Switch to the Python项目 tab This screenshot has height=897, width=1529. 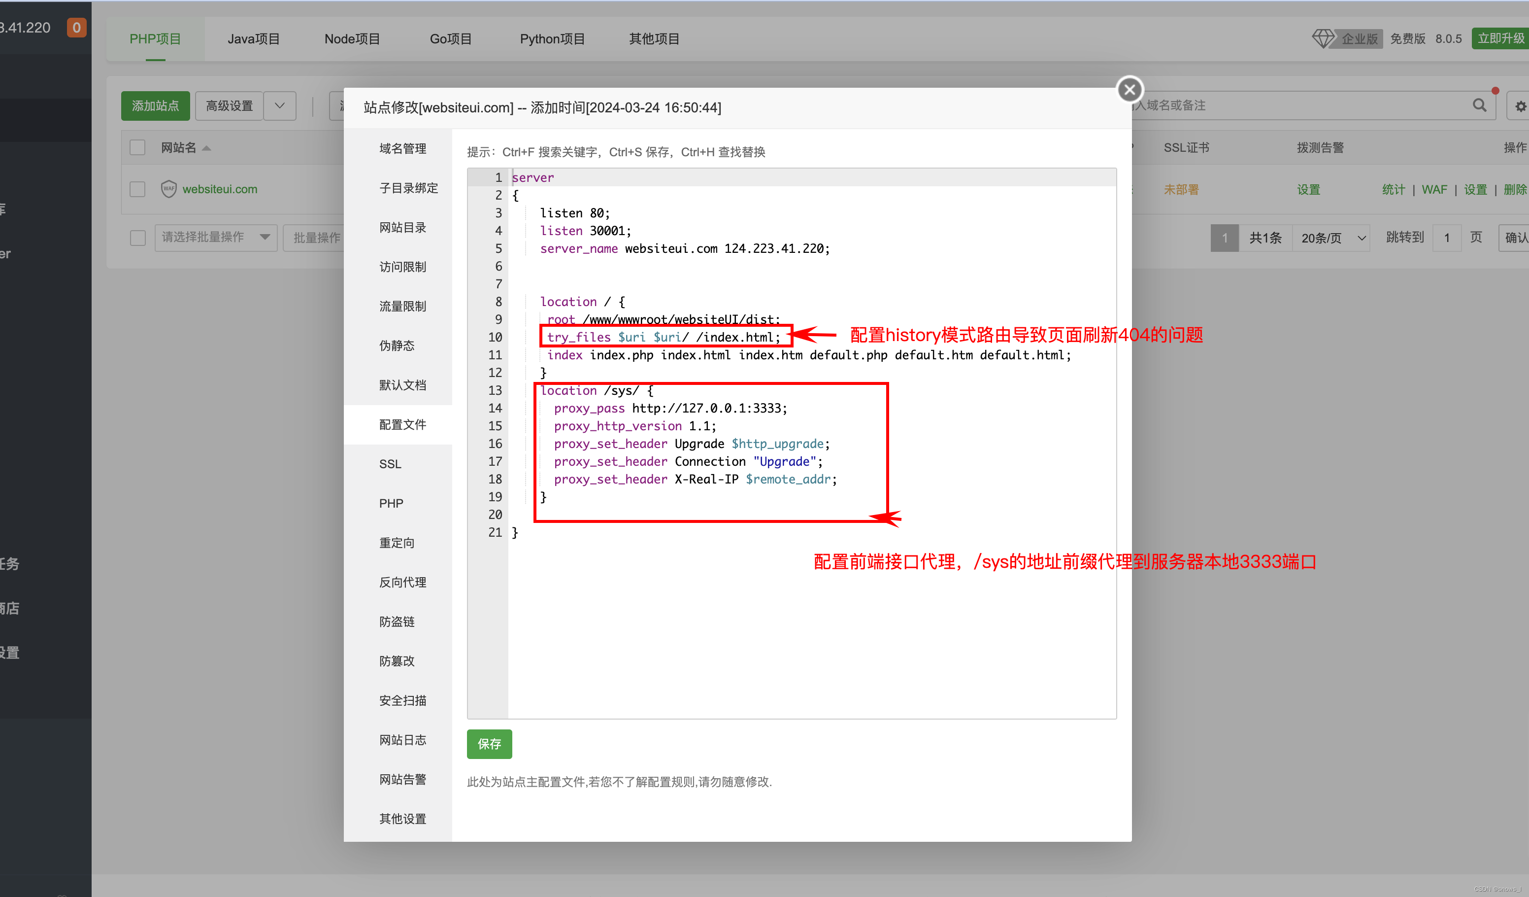click(552, 39)
